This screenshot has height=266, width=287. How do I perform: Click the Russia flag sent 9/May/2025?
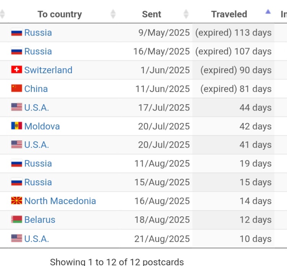17,32
